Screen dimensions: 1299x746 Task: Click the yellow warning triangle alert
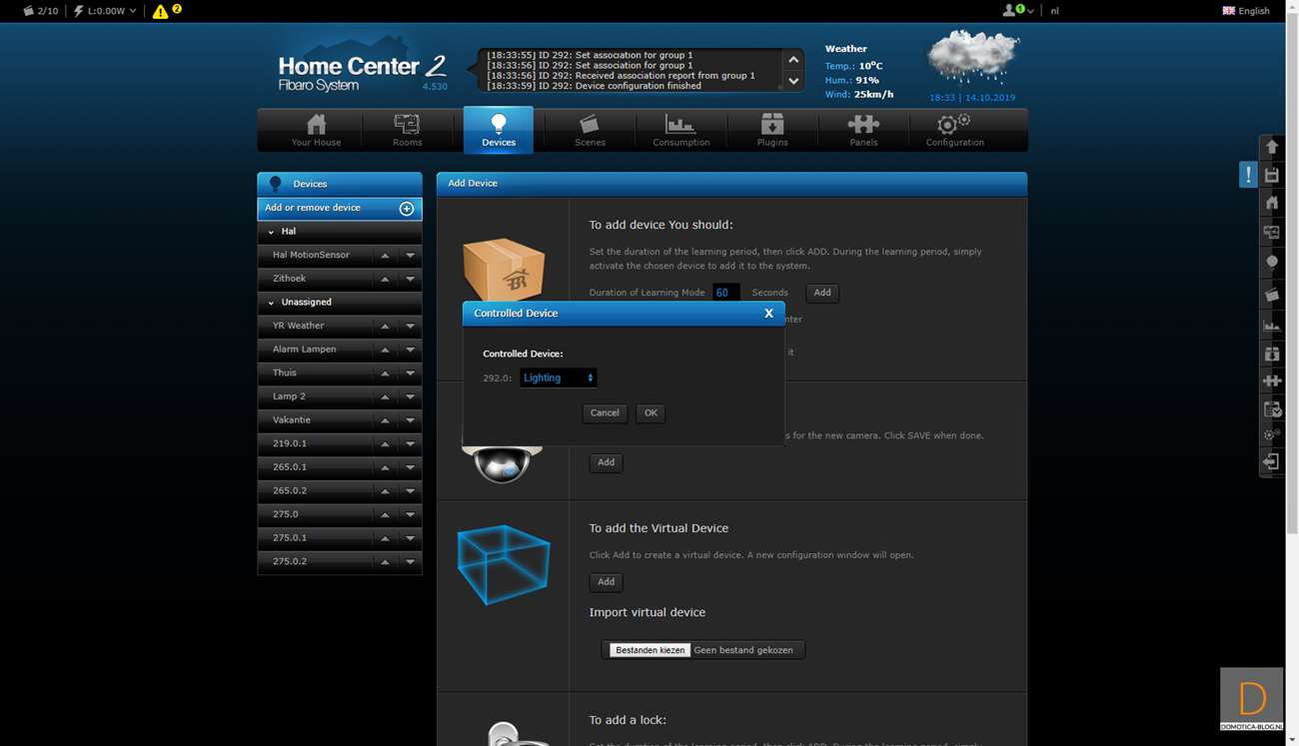pos(160,12)
